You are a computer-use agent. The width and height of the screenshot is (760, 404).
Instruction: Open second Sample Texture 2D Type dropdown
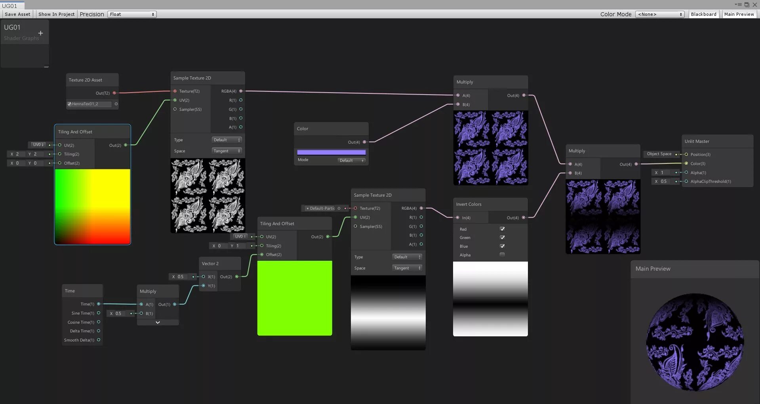[x=407, y=257]
